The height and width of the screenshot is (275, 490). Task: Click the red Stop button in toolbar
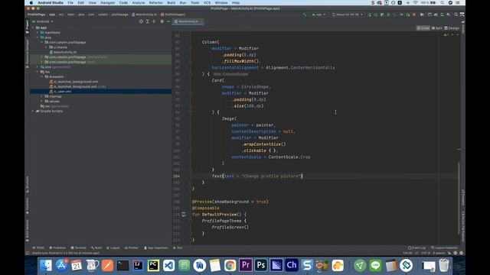pos(414,15)
